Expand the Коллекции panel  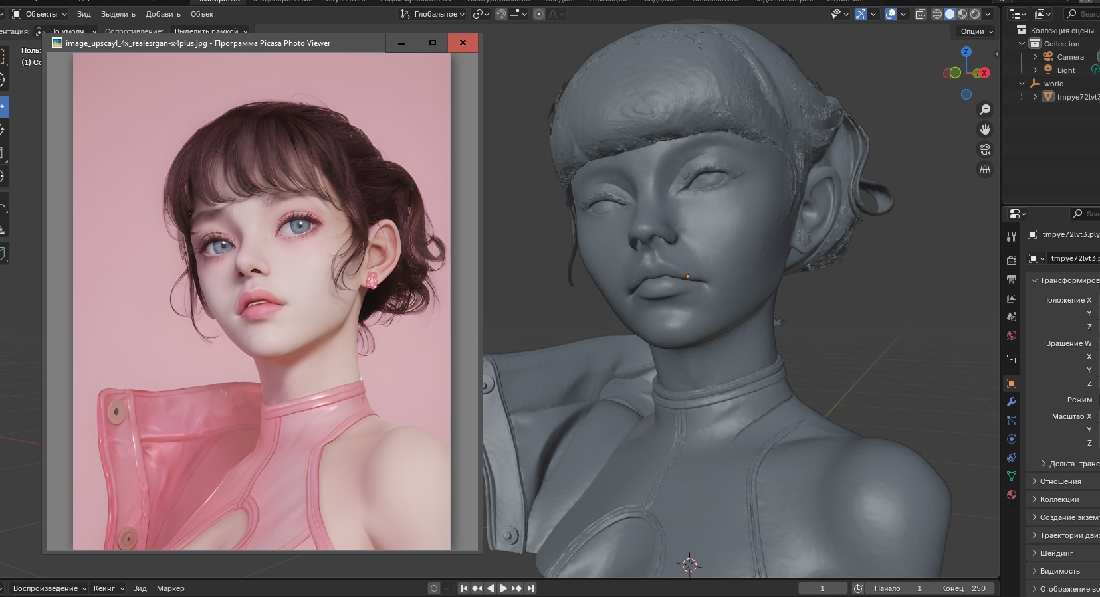(1063, 499)
